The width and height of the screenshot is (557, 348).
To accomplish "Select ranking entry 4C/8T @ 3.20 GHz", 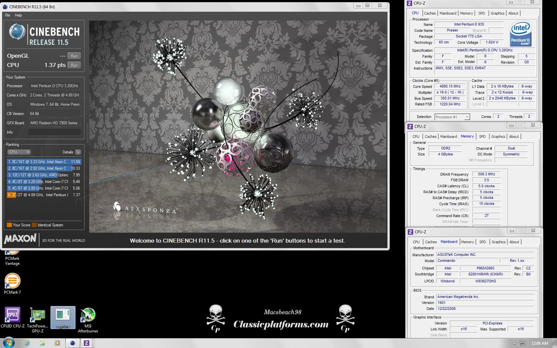I will [44, 182].
